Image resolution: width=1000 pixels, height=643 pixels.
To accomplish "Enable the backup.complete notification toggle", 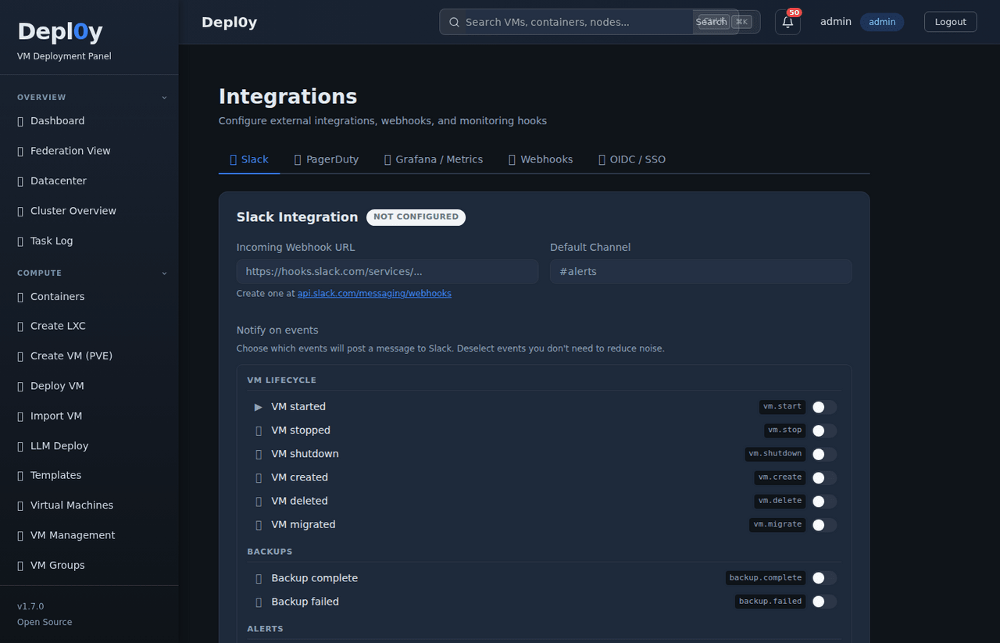I will point(824,578).
